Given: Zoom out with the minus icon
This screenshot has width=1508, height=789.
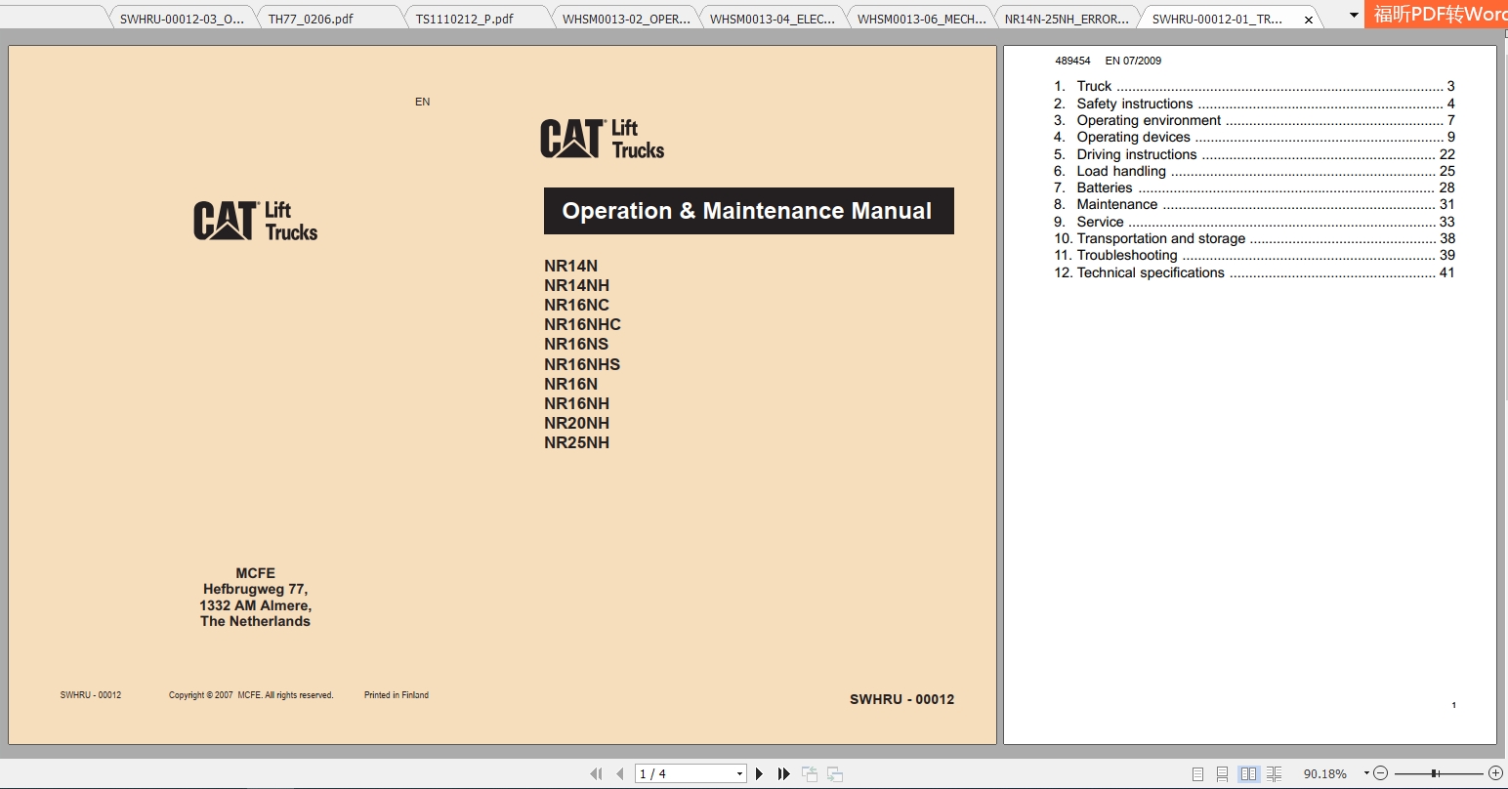Looking at the screenshot, I should coord(1380,773).
